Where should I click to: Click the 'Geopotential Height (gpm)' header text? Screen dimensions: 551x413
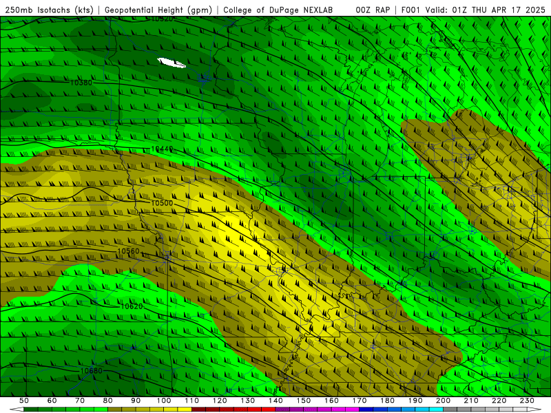tap(158, 10)
